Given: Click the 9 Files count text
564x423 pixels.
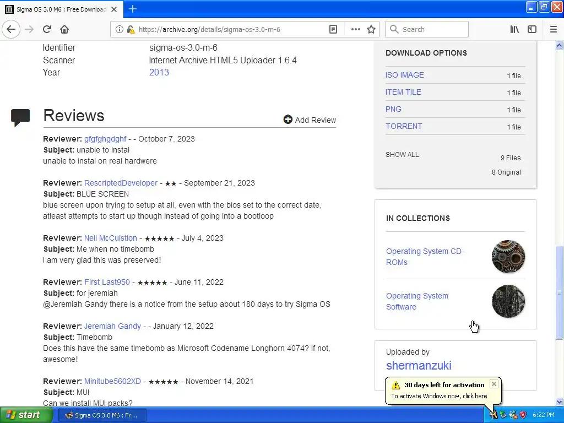Looking at the screenshot, I should coord(511,158).
